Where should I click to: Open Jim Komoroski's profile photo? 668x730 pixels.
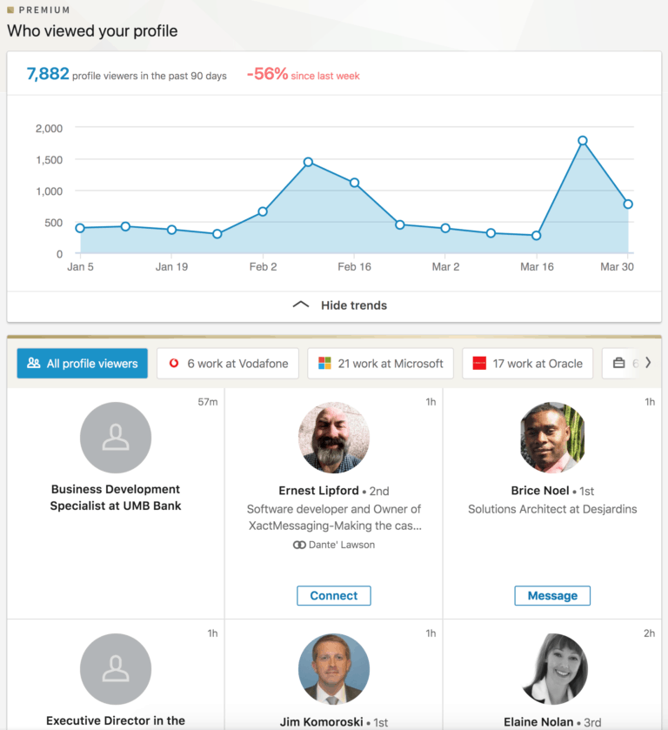(x=334, y=669)
